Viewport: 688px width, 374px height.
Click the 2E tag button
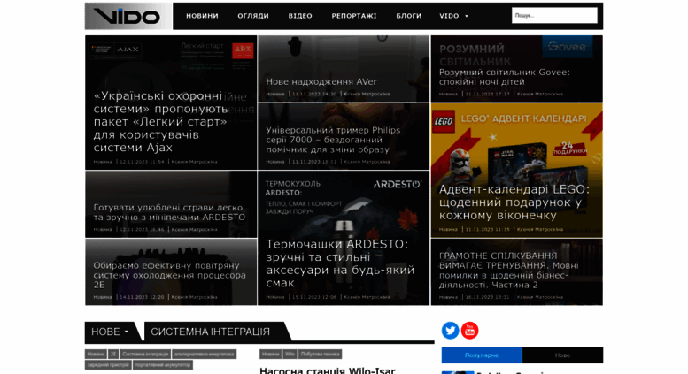(113, 354)
